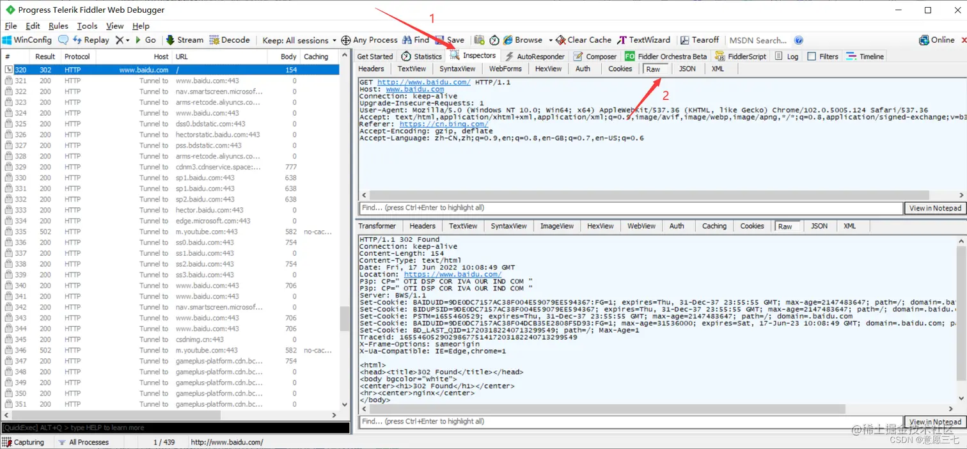Toggle Stream mode in toolbar
This screenshot has height=449, width=967.
tap(185, 40)
